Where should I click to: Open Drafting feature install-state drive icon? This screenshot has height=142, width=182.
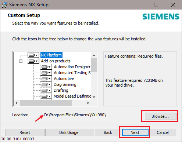[46, 90]
